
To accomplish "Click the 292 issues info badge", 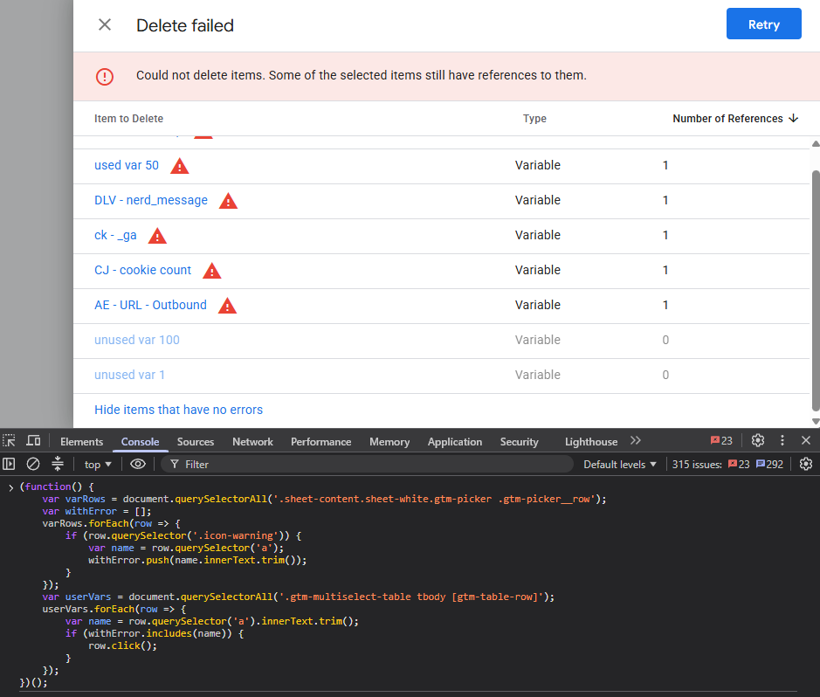I will [x=770, y=465].
